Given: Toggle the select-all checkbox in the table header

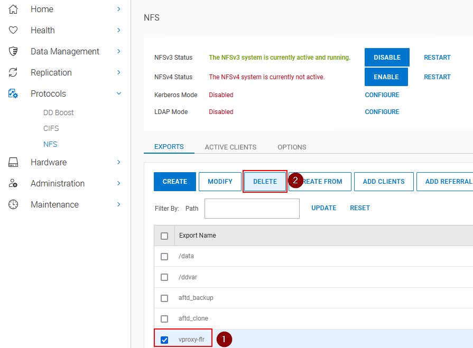Looking at the screenshot, I should [164, 236].
